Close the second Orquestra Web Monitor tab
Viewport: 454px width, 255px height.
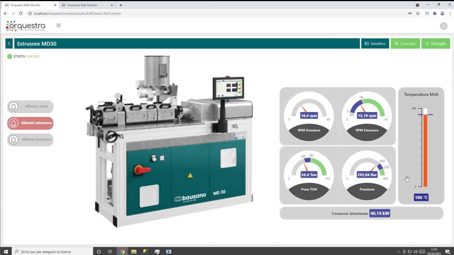(x=112, y=5)
